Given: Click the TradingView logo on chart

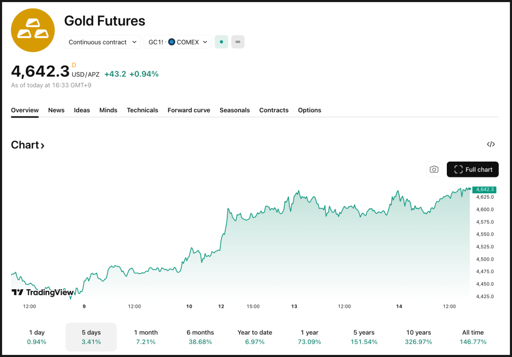Looking at the screenshot, I should click(42, 292).
